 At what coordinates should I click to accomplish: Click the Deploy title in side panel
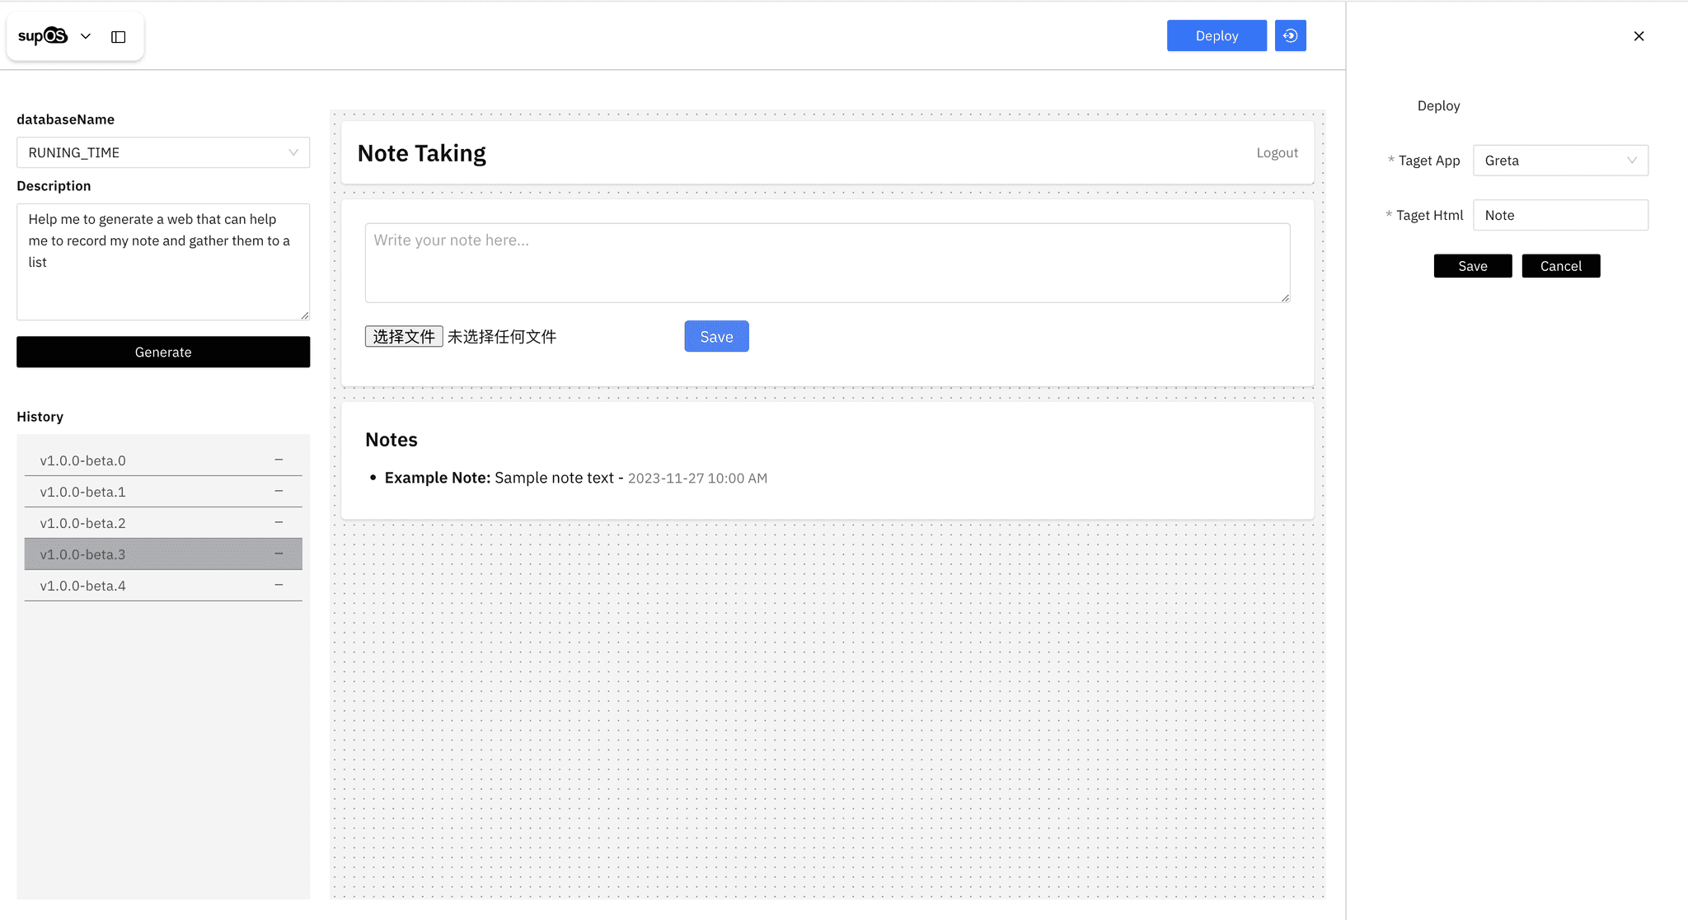1438,105
